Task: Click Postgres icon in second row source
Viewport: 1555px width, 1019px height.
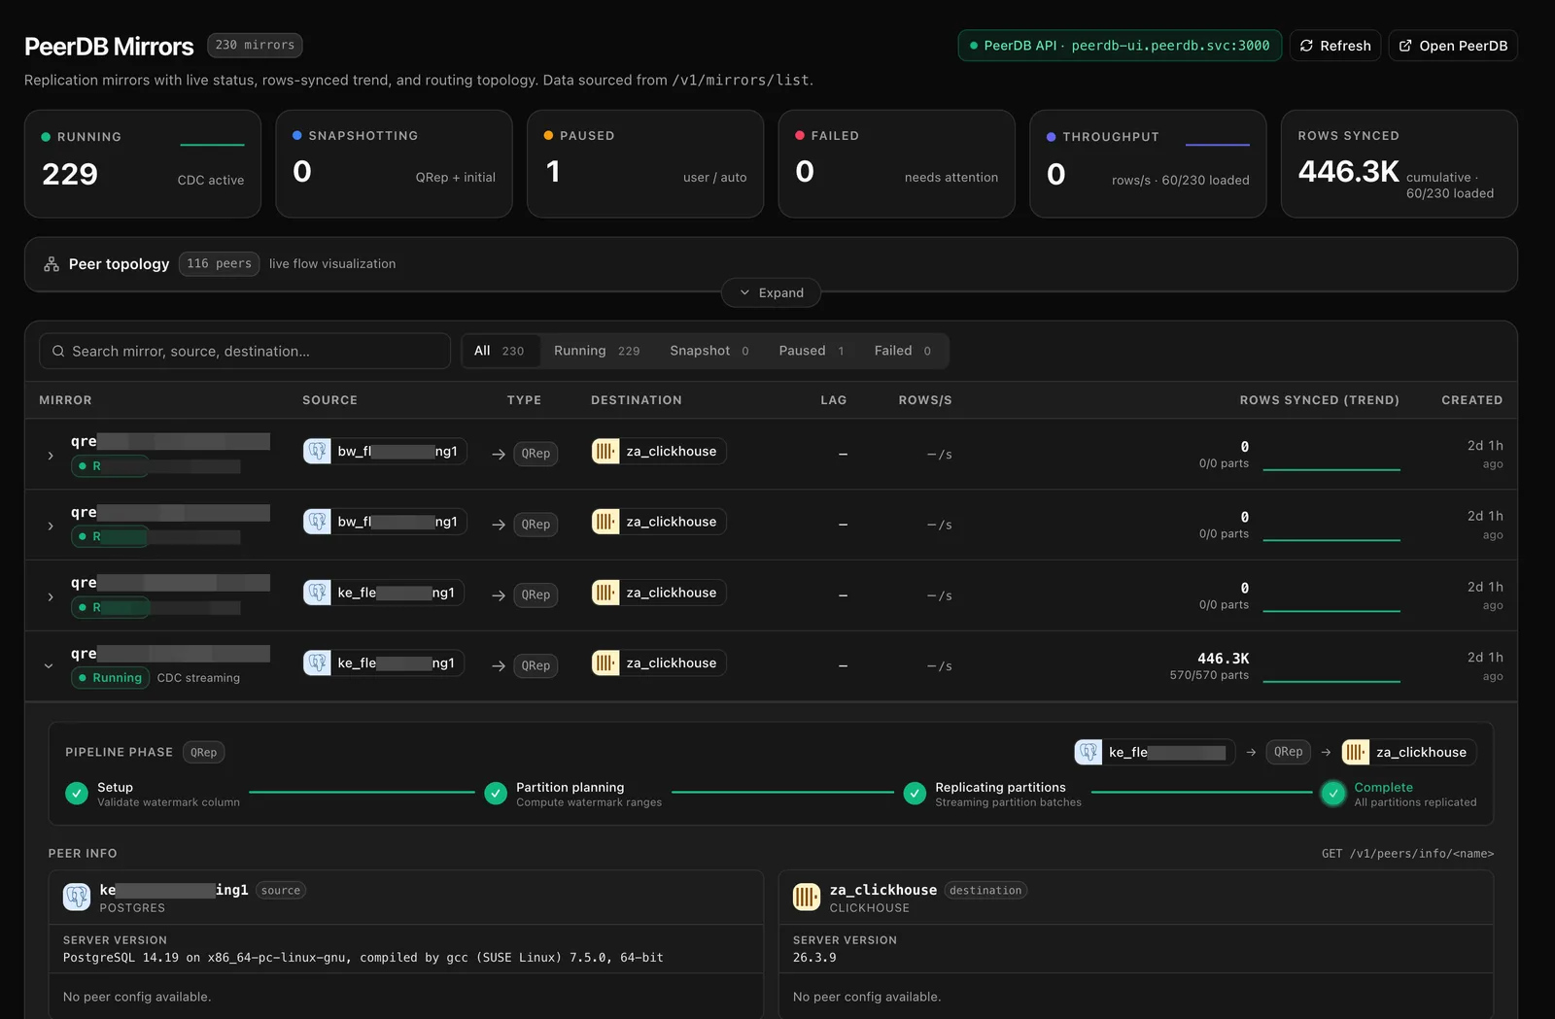Action: tap(318, 522)
